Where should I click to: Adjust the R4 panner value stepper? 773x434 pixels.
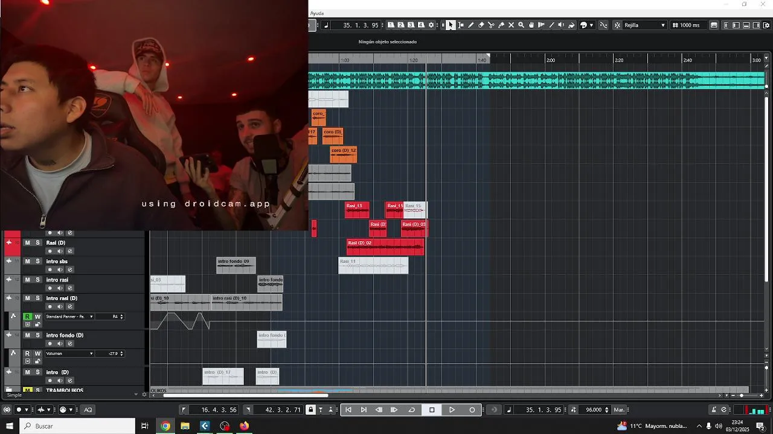coord(121,316)
